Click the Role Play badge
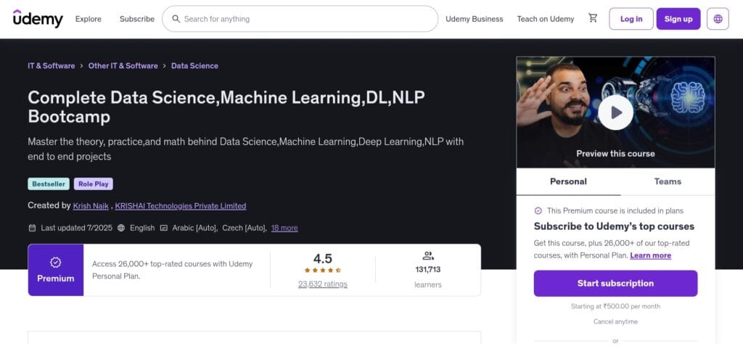This screenshot has height=349, width=743. click(94, 184)
